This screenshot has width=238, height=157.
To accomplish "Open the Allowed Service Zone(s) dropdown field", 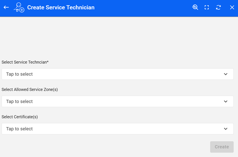I will [x=117, y=102].
